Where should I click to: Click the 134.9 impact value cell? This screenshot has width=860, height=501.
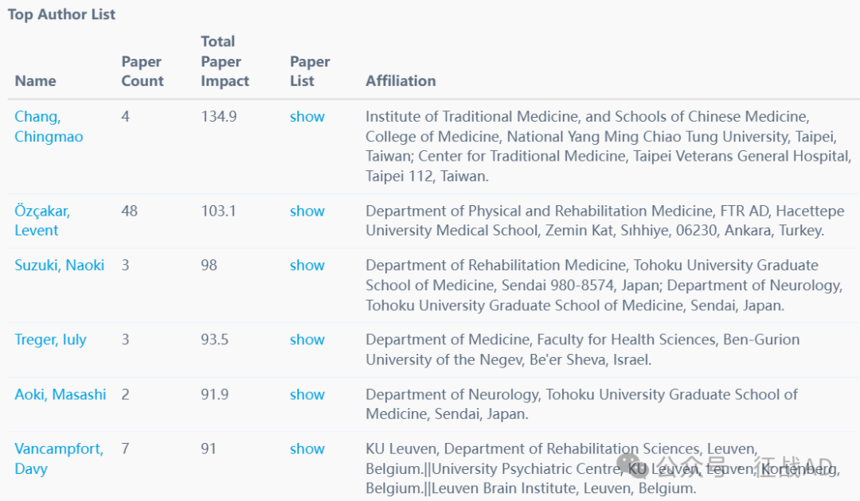pyautogui.click(x=219, y=117)
